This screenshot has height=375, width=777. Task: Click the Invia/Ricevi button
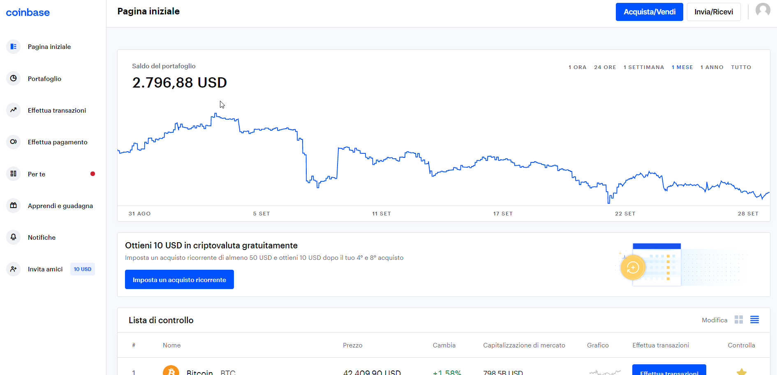[x=714, y=12]
